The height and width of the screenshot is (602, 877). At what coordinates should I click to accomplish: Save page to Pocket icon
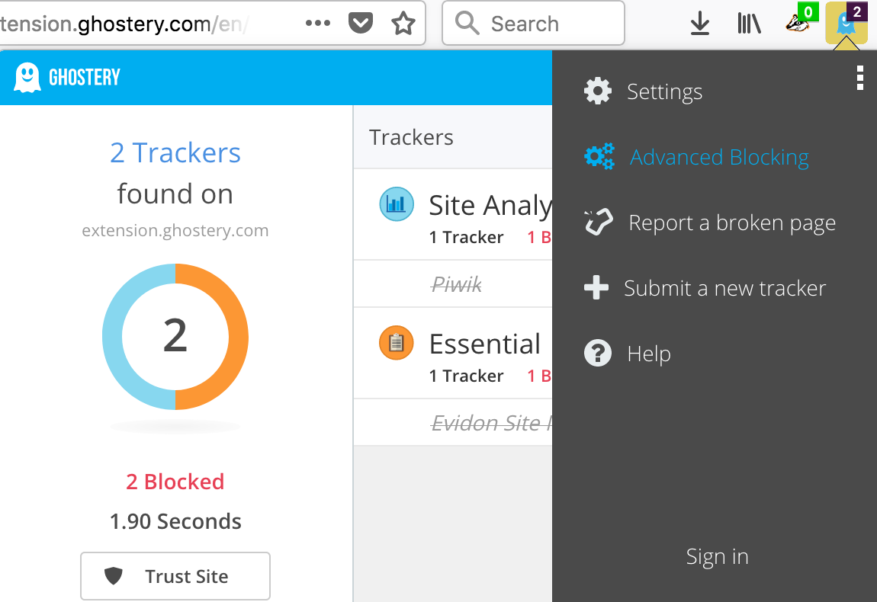tap(360, 24)
